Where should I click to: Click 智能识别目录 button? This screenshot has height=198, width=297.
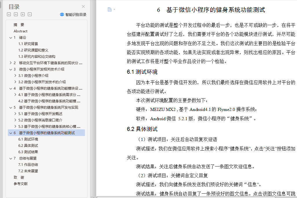pyautogui.click(x=73, y=14)
